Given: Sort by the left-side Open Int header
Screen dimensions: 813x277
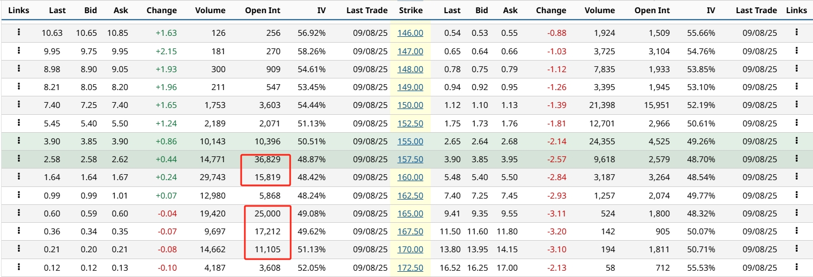Looking at the screenshot, I should point(263,11).
